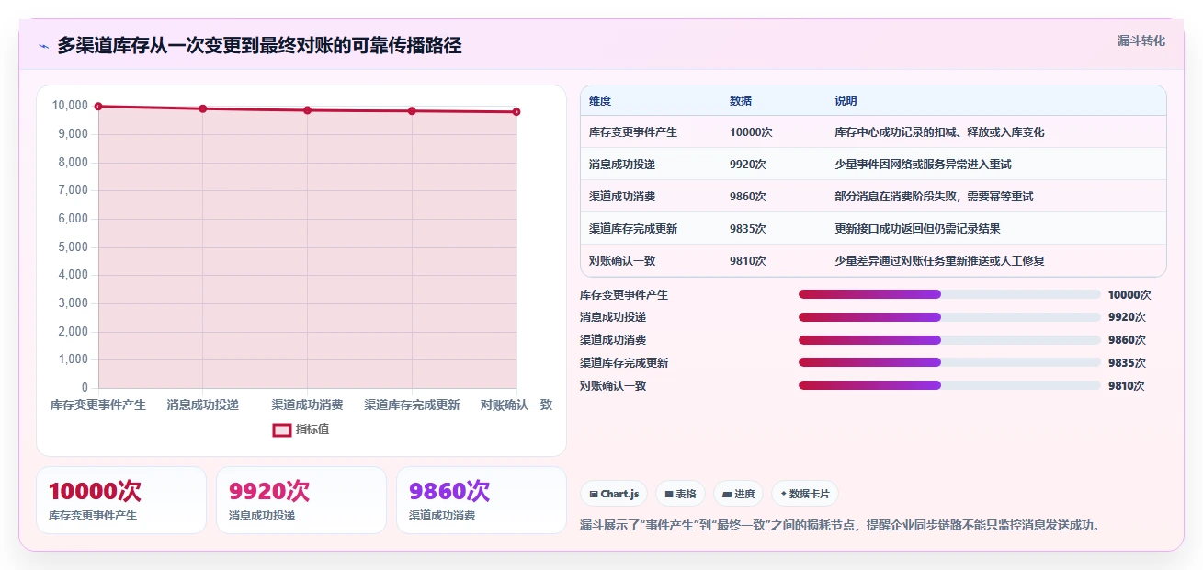Click 渠道库存完成更新 in the table's 维度 column
The width and height of the screenshot is (1203, 570).
coord(633,229)
